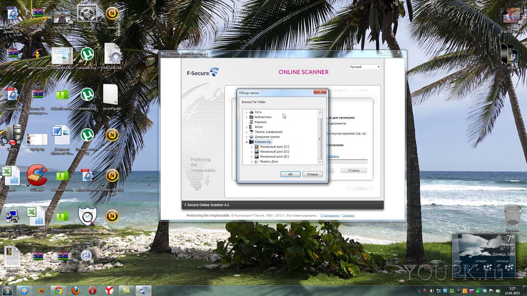This screenshot has height=296, width=527.
Task: Confirm the folder choice with OK
Action: coord(290,174)
